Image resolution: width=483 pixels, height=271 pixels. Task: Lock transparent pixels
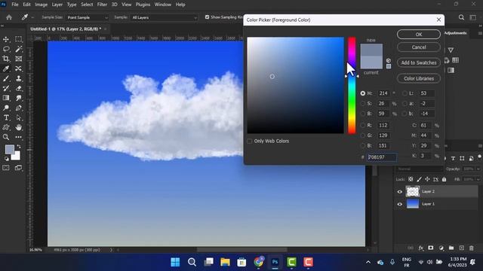(x=411, y=179)
